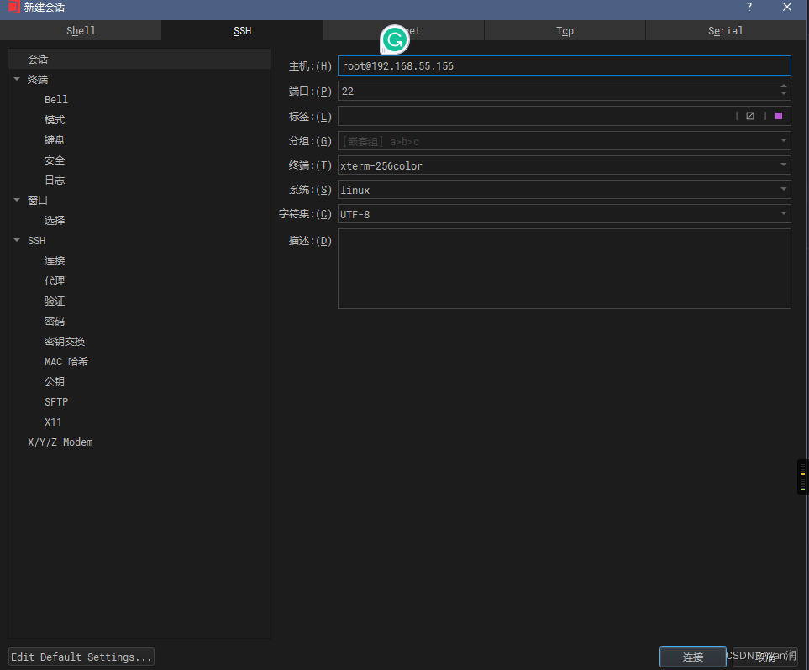Select the SSH tab

pyautogui.click(x=242, y=30)
